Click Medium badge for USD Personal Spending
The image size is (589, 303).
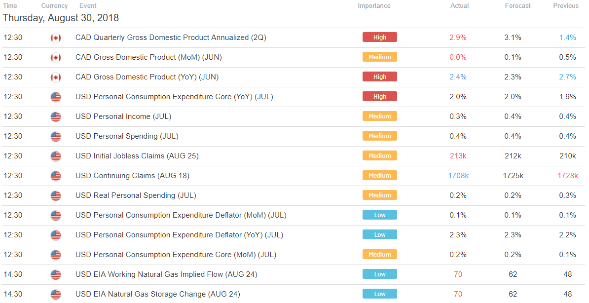click(x=379, y=136)
